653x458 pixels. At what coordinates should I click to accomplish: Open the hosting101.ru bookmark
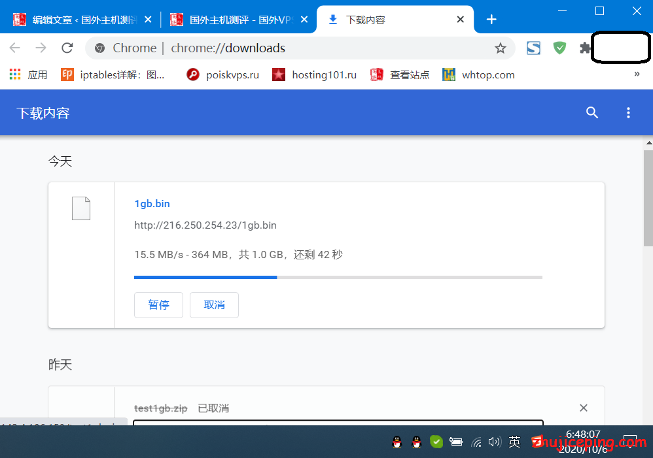pyautogui.click(x=315, y=75)
